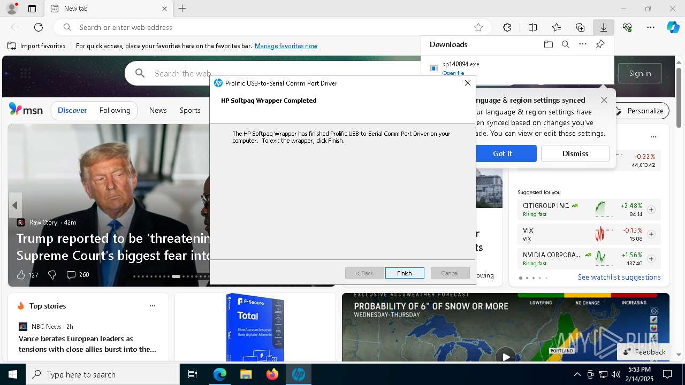Open Browser essentials icon
The height and width of the screenshot is (385, 685).
tap(627, 27)
